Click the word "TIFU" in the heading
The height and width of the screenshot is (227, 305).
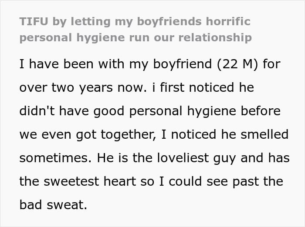[x=34, y=21]
